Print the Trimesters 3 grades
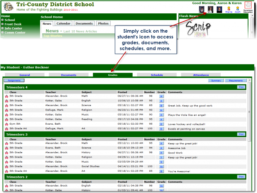 pyautogui.click(x=241, y=134)
